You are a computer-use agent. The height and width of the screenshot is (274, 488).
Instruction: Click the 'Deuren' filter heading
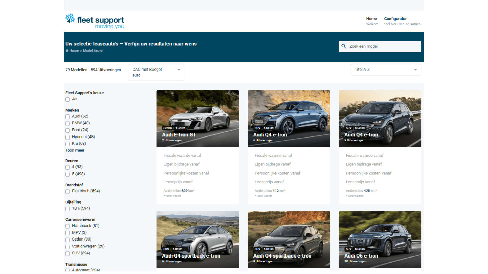72,161
